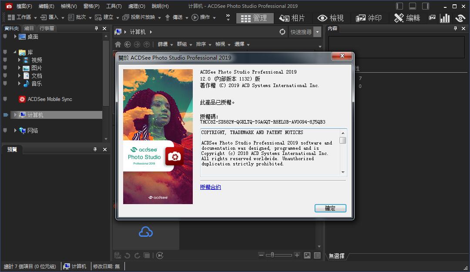Screen dimensions: 470x272
Task: Click the ACDSee Mobile Sync icon
Action: point(22,99)
